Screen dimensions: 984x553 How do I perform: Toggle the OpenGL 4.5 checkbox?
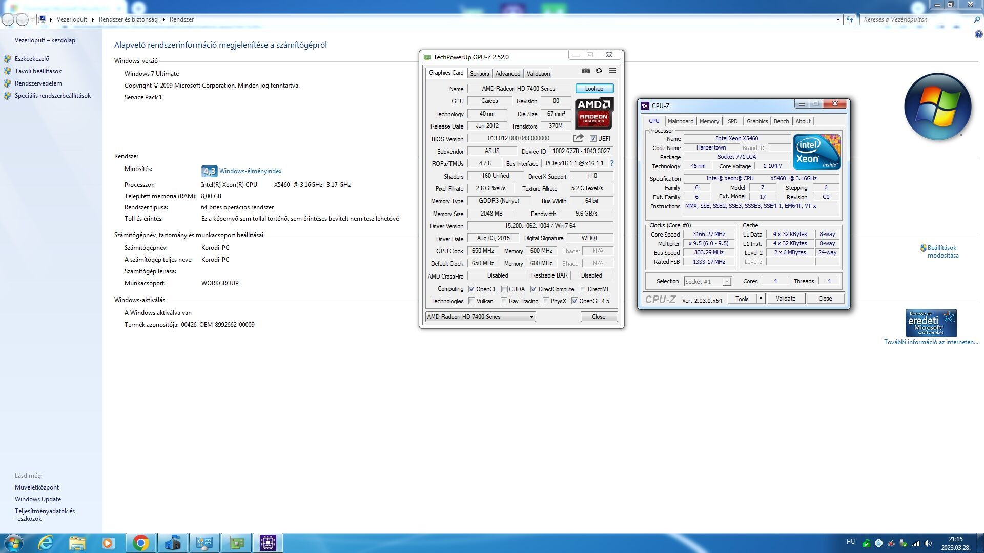point(575,301)
